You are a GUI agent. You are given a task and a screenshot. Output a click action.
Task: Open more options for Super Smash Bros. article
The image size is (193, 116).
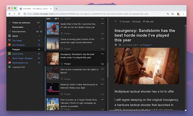tap(102, 99)
